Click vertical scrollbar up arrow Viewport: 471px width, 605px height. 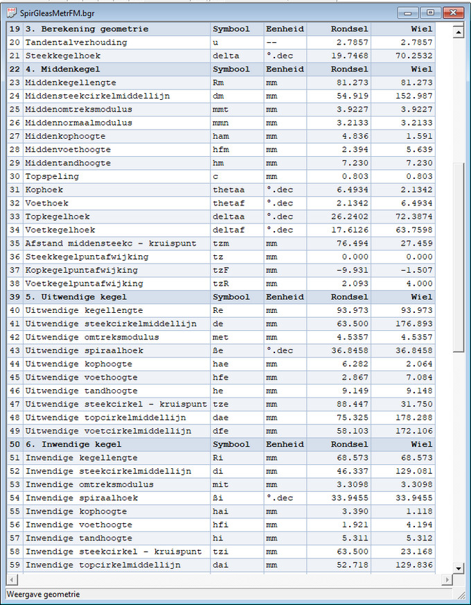[459, 32]
